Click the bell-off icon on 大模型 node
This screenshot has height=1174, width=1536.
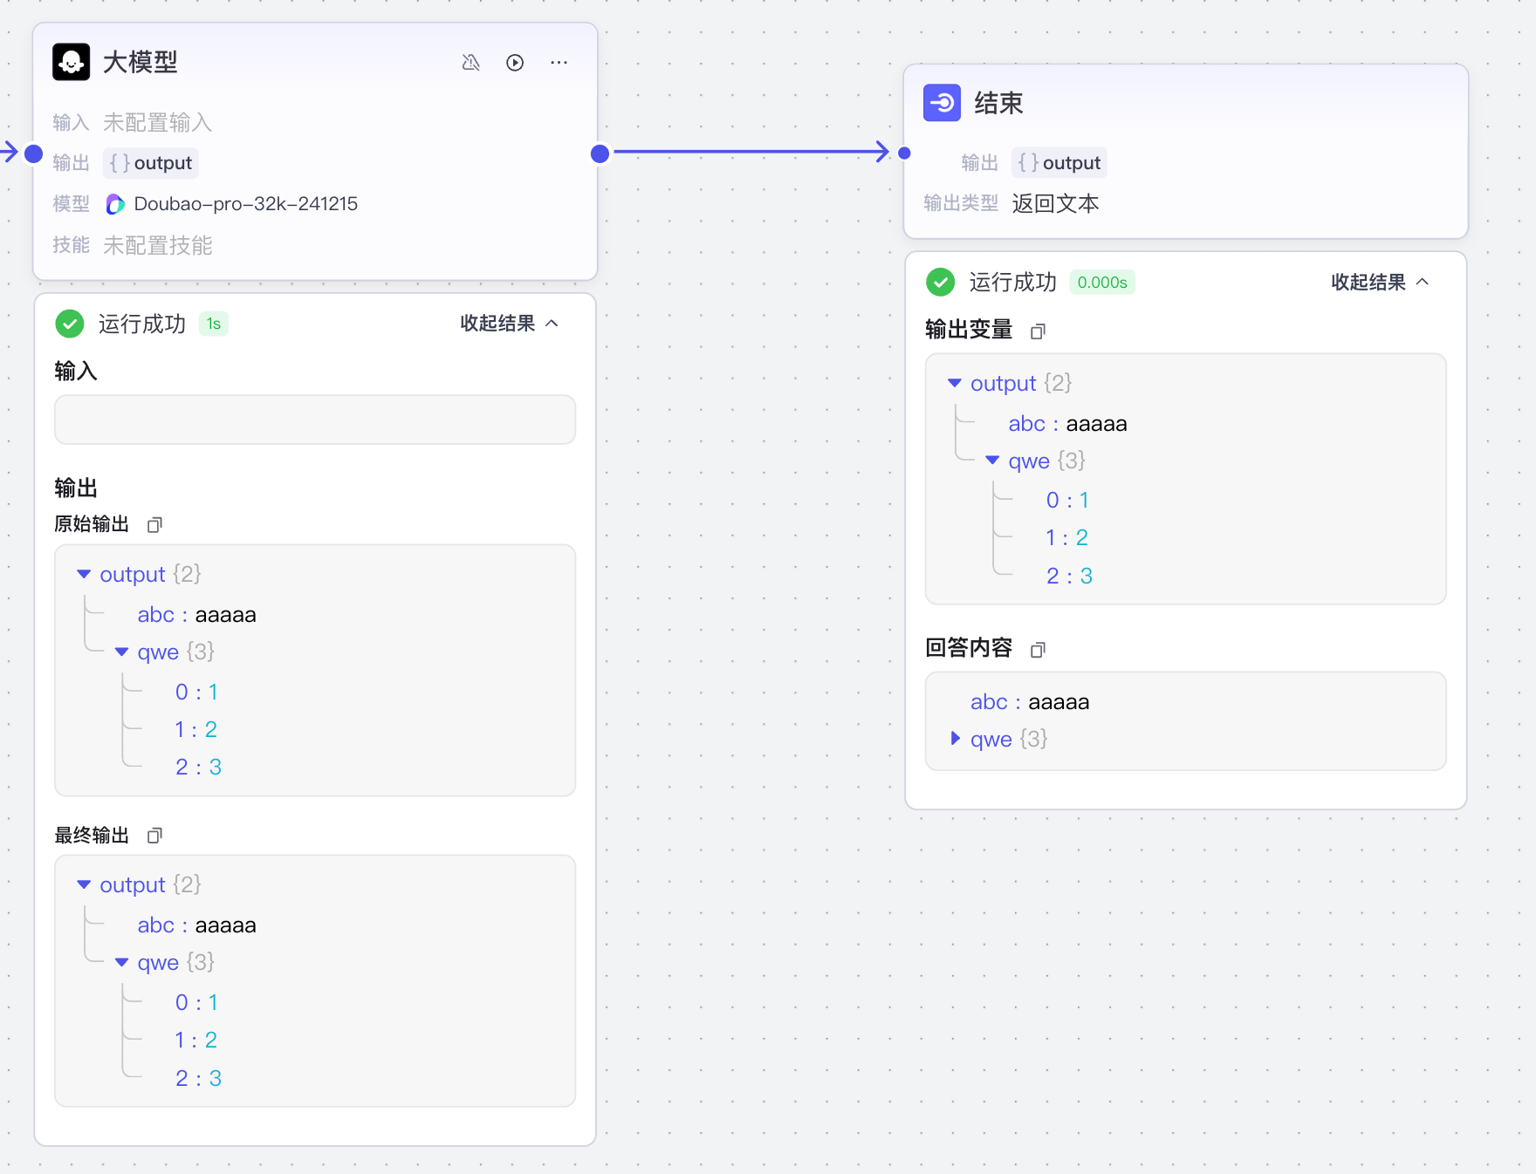(x=470, y=63)
